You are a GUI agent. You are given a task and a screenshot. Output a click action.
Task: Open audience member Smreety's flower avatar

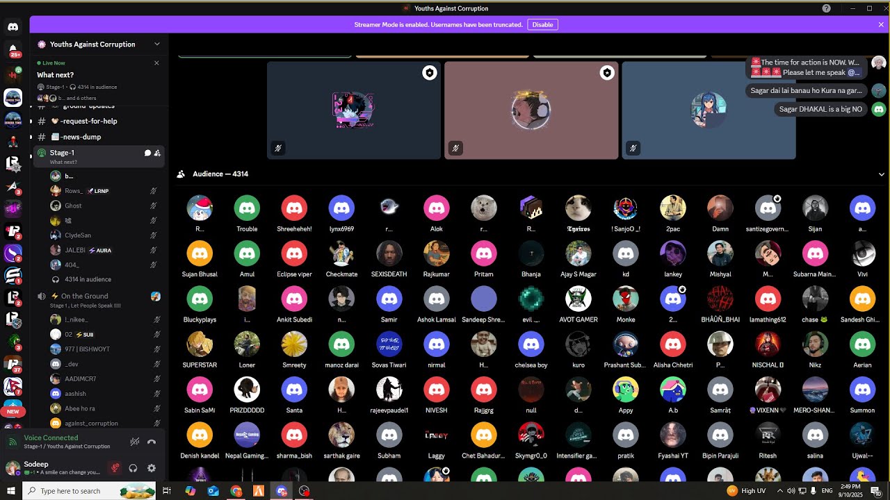[x=294, y=344]
